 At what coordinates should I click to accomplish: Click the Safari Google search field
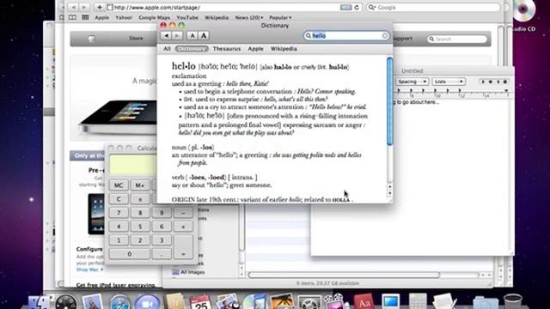tap(433, 8)
